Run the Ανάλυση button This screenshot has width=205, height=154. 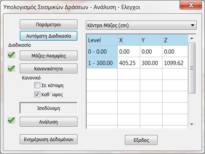point(49,122)
